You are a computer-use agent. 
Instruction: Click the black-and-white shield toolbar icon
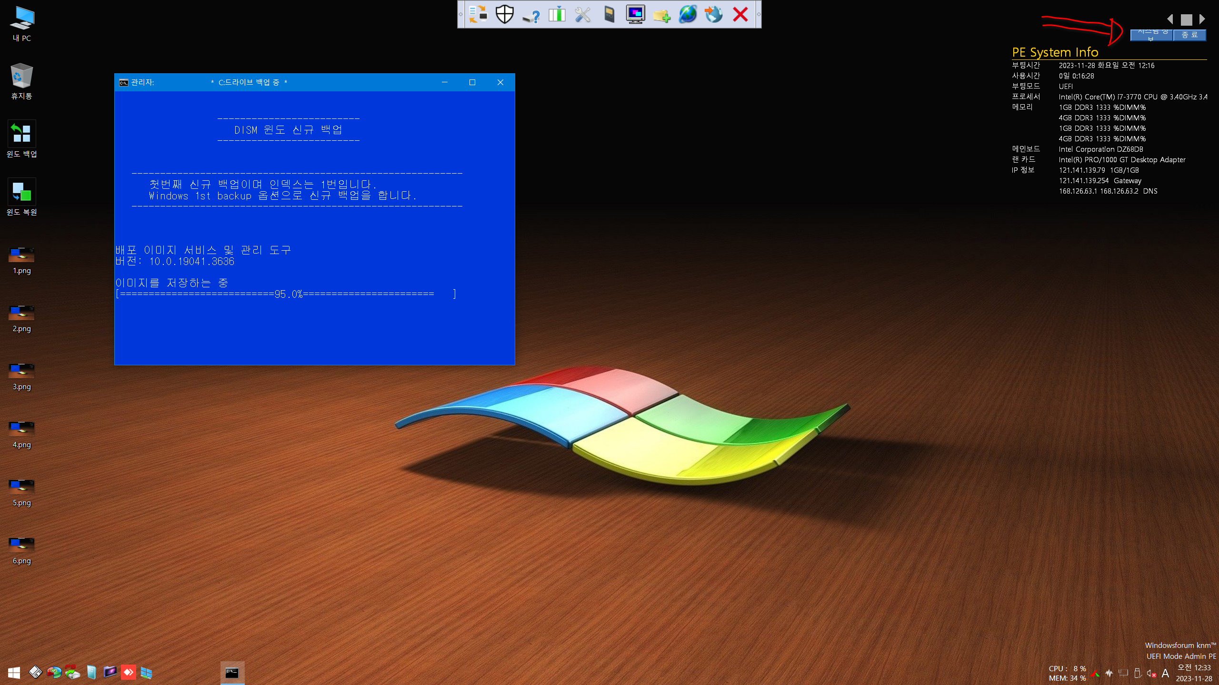505,14
